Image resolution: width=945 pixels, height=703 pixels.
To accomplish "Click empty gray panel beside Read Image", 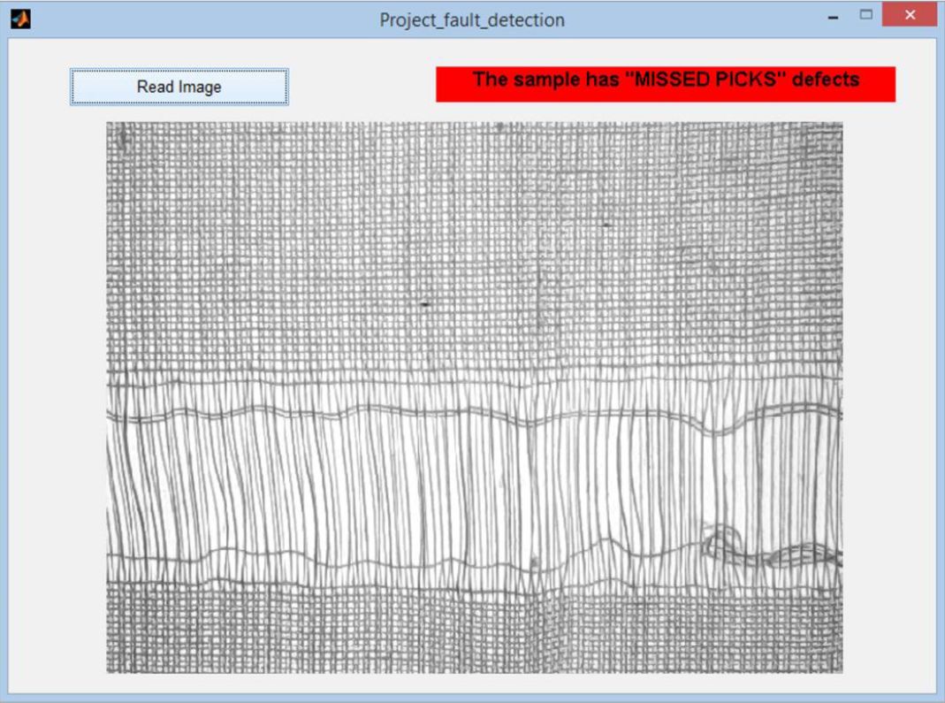I will click(x=362, y=87).
